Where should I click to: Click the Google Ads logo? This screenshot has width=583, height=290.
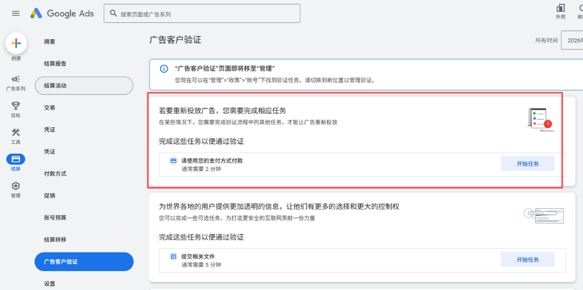[x=62, y=14]
